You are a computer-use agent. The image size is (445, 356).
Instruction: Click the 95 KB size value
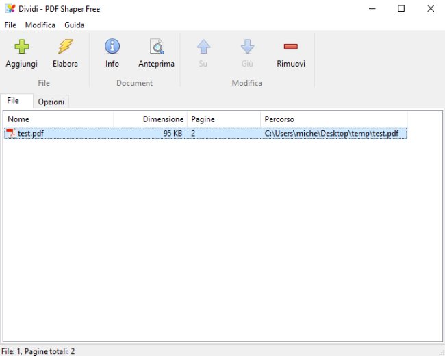click(173, 133)
